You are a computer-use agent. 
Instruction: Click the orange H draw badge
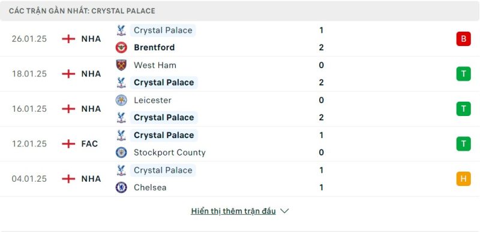[463, 179]
